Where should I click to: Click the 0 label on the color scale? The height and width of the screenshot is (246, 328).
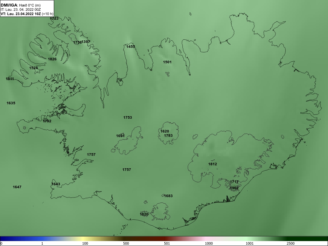pos(1,243)
